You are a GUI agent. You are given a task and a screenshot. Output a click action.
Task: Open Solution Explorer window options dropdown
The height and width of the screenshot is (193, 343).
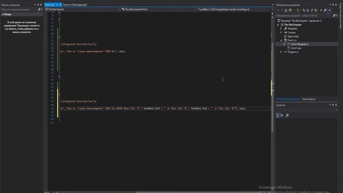pos(330,5)
